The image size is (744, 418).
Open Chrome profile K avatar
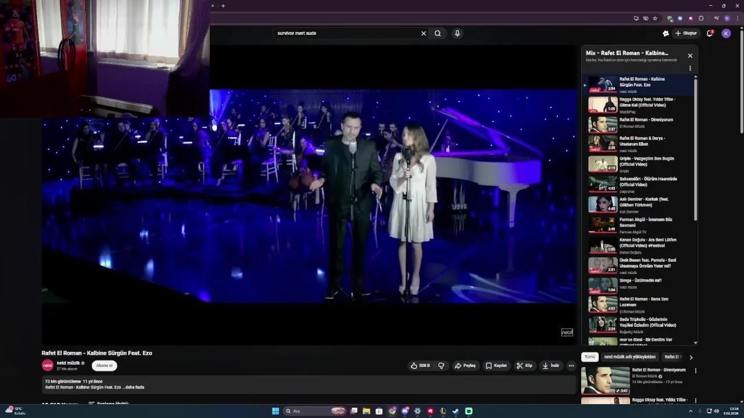point(727,18)
